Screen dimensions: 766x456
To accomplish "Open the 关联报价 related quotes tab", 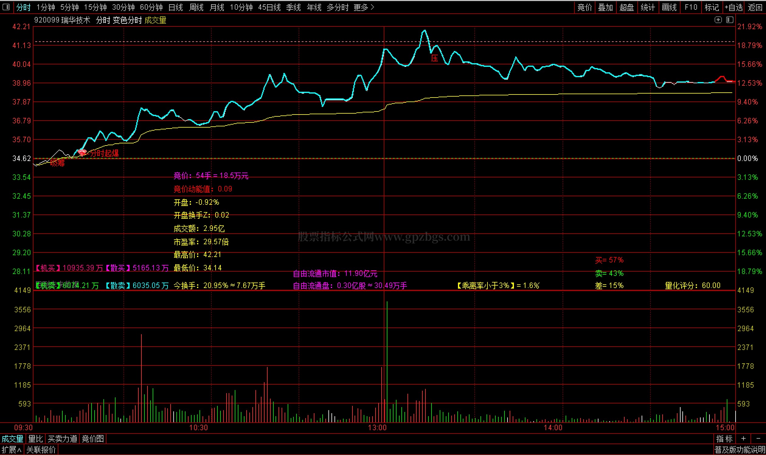I will point(41,450).
